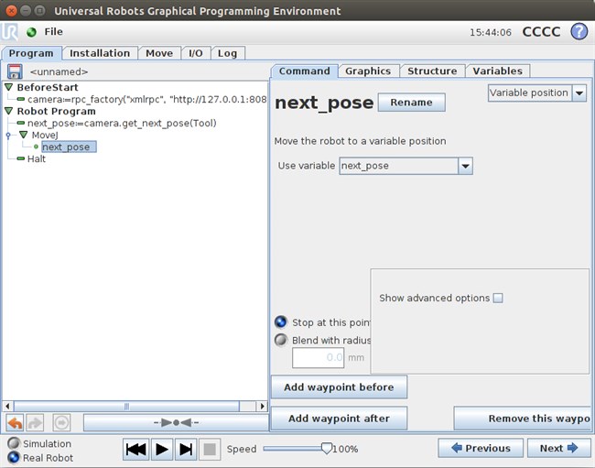Stop program execution
This screenshot has height=468, width=595.
pos(210,450)
